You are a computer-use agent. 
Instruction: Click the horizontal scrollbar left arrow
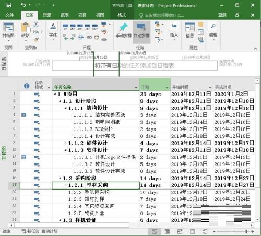(x=11, y=225)
